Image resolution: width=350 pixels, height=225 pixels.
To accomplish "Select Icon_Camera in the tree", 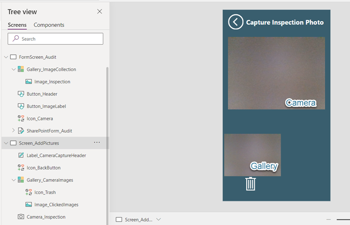I will 40,119.
